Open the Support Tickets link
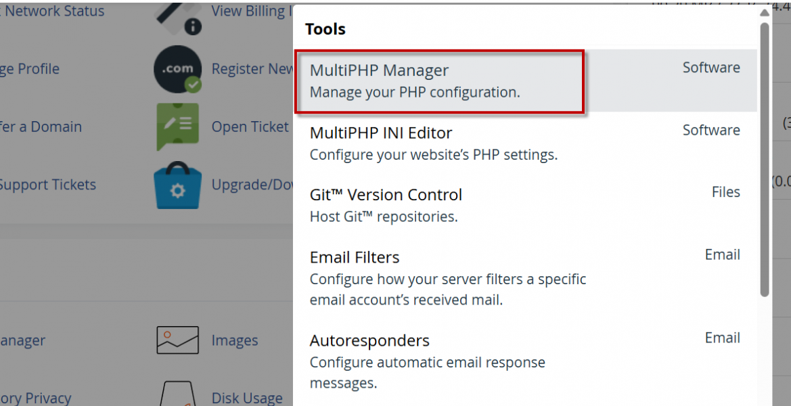The image size is (791, 406). [x=47, y=185]
